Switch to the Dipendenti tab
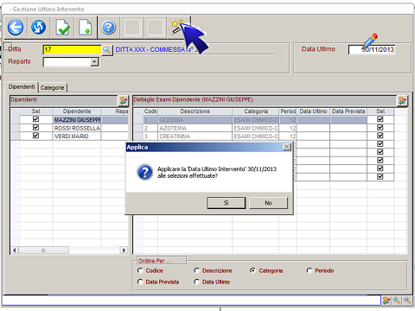The image size is (415, 311). coord(22,86)
